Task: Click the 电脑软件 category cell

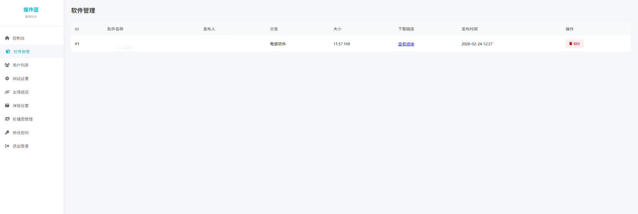Action: point(278,44)
